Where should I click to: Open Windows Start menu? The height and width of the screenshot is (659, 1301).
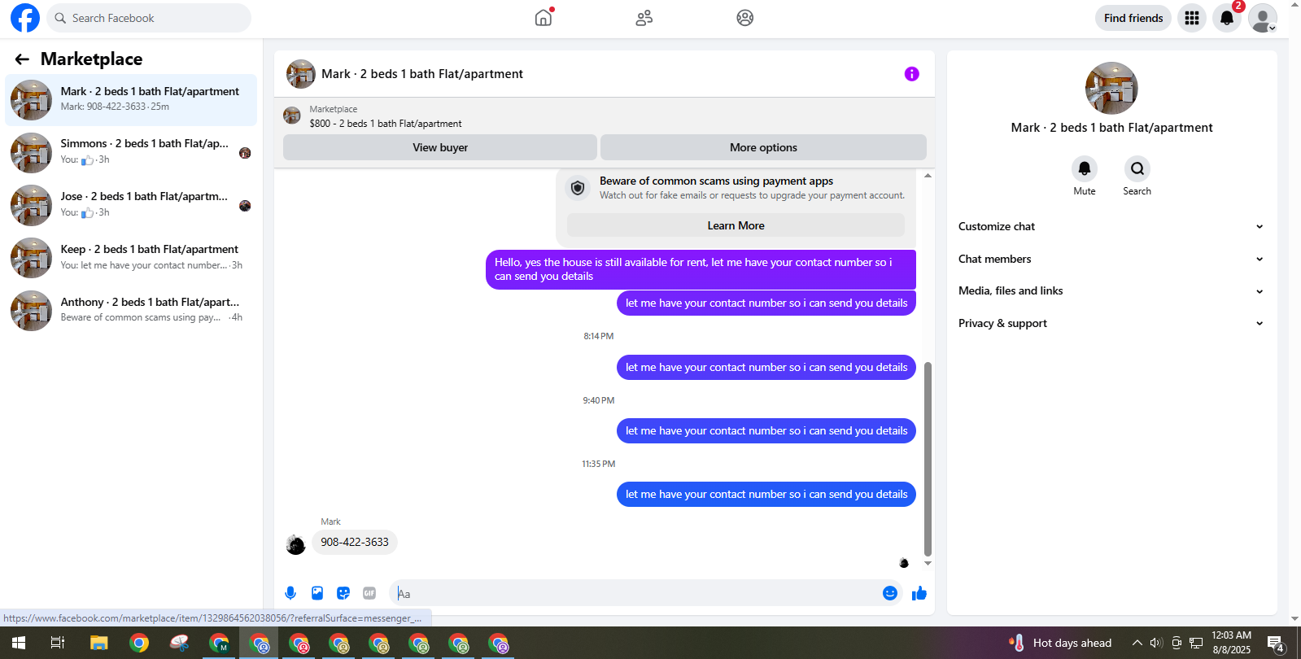pos(18,643)
